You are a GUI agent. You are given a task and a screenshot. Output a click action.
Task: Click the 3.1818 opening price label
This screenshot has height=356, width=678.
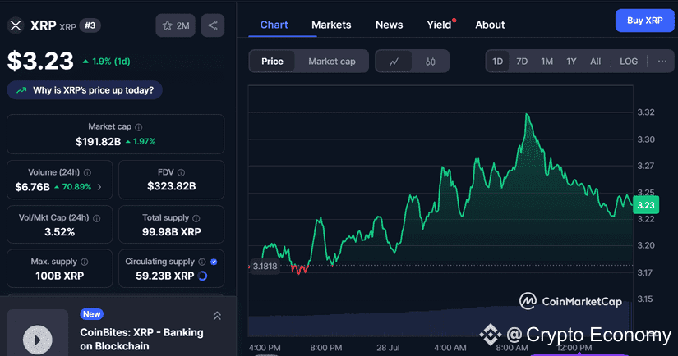[x=265, y=267]
